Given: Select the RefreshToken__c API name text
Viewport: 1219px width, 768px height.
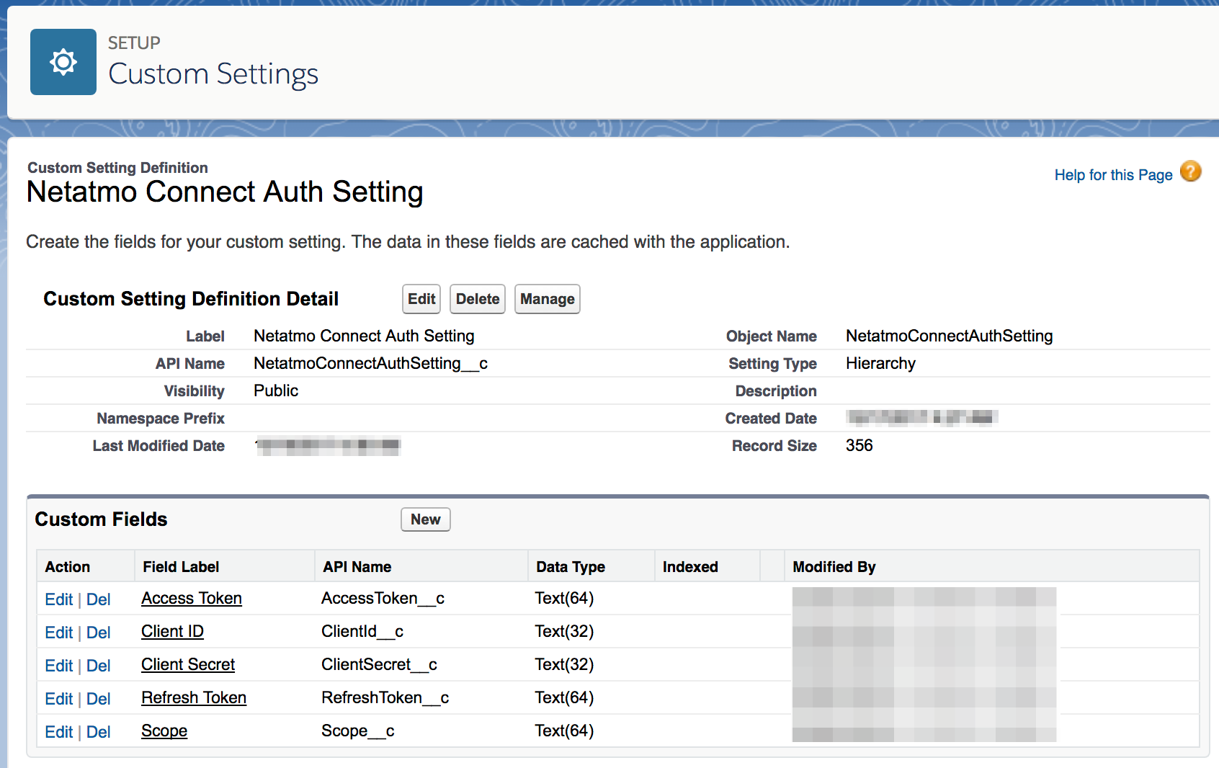Looking at the screenshot, I should click(385, 698).
